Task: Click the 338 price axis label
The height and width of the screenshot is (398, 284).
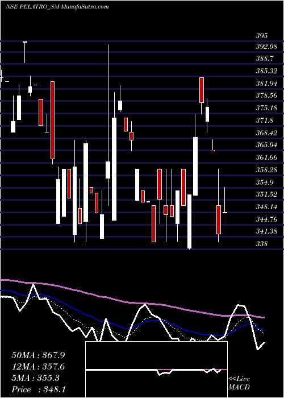Action: pyautogui.click(x=261, y=244)
